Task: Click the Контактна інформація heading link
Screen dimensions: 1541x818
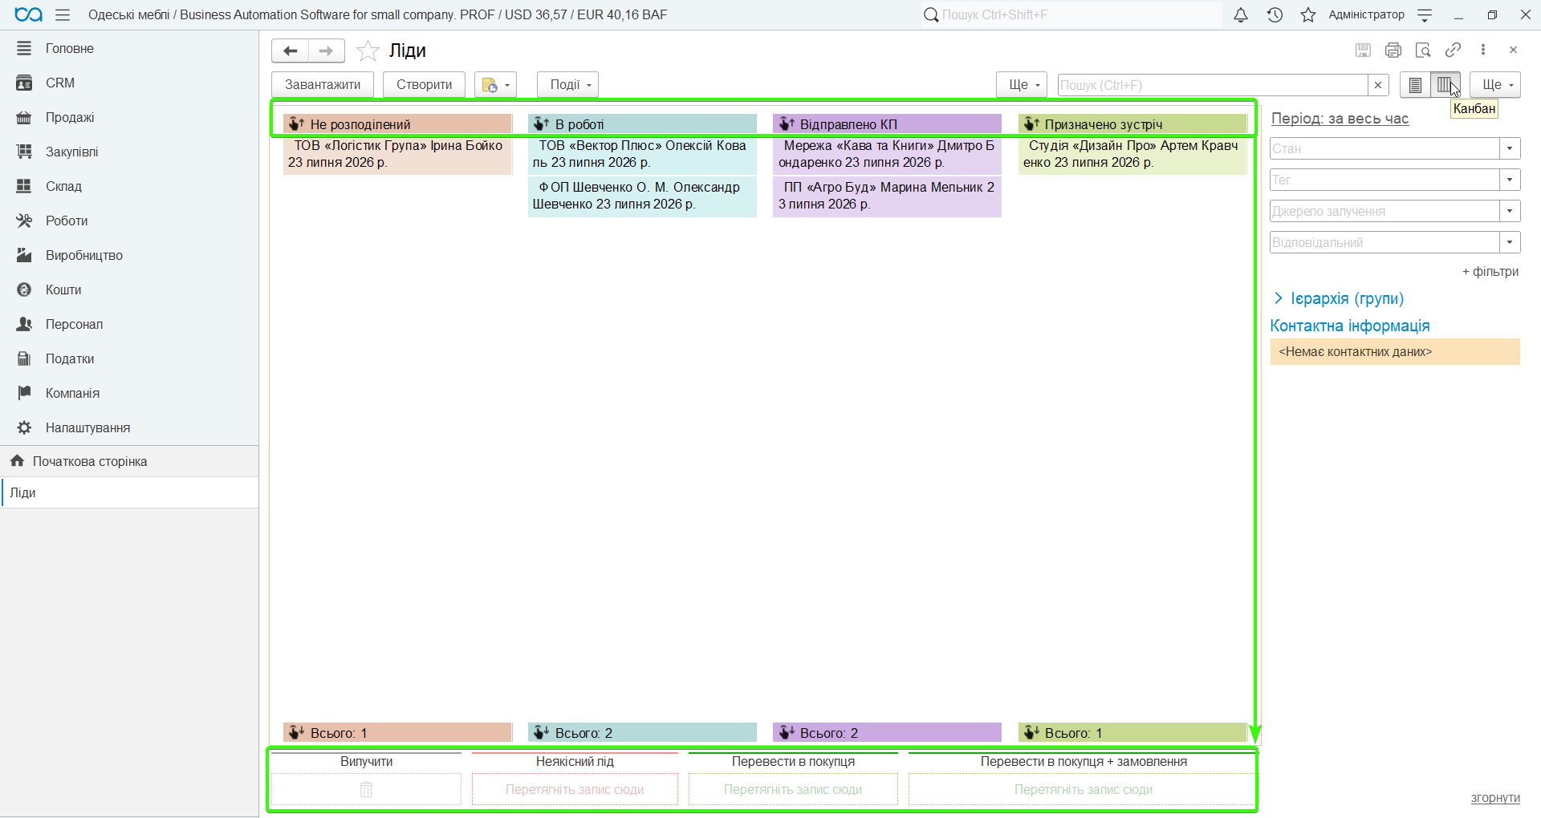Action: [x=1350, y=326]
